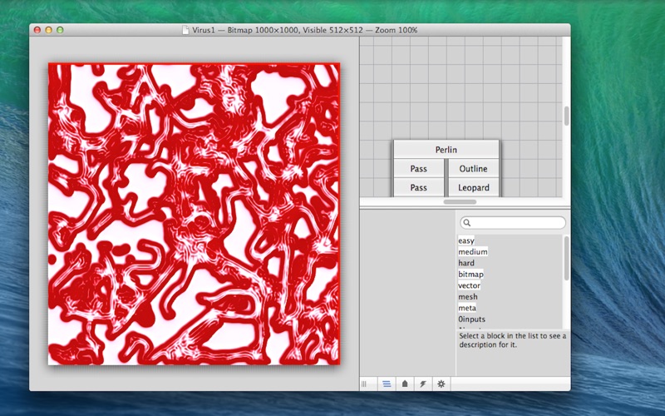Click the Virus1 document icon in title bar
Image resolution: width=665 pixels, height=416 pixels.
point(185,30)
